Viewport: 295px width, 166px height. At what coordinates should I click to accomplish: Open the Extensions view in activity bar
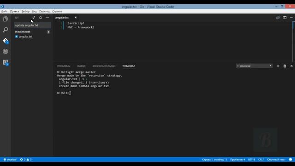[6, 63]
